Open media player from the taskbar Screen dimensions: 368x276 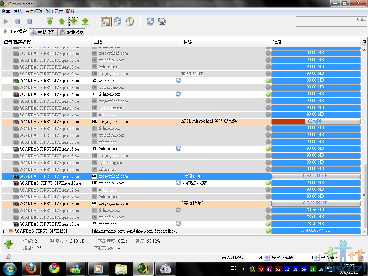point(98,269)
